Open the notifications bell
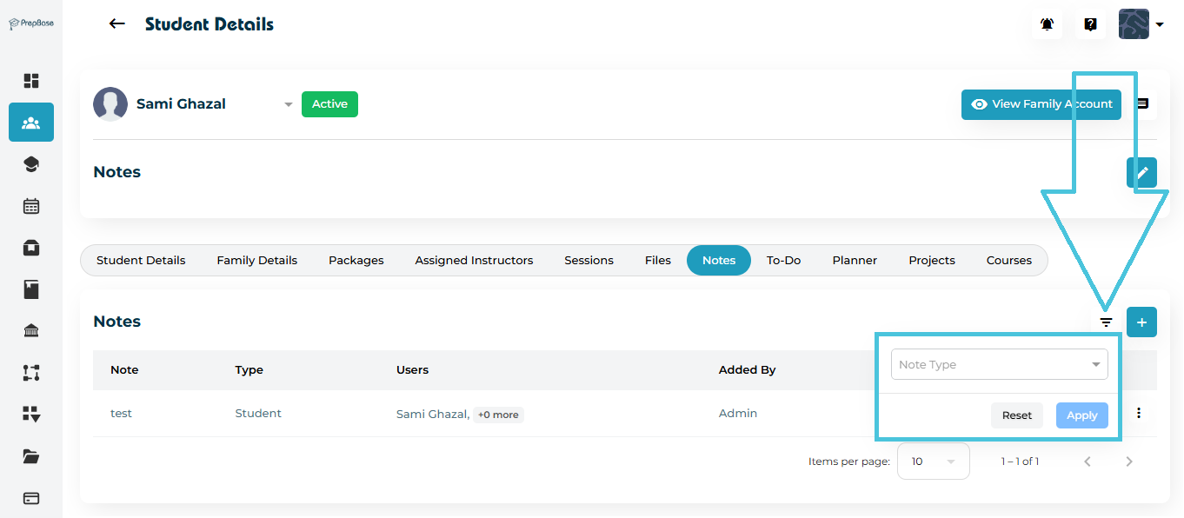The height and width of the screenshot is (518, 1184). [1047, 24]
